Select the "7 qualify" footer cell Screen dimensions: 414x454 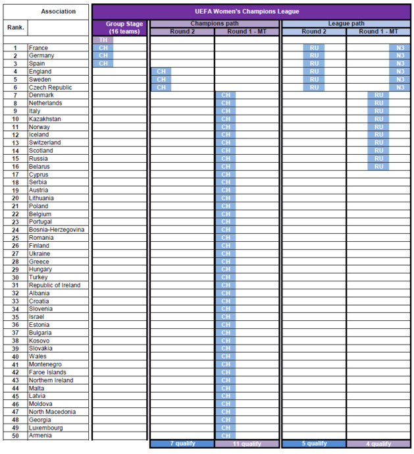pos(182,443)
